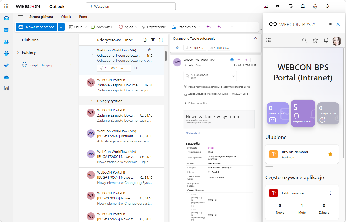The height and width of the screenshot is (222, 346).
Task: Collapse the conversation header chevron
Action: (x=255, y=38)
